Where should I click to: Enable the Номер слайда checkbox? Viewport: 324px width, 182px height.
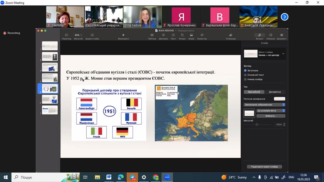(x=245, y=79)
